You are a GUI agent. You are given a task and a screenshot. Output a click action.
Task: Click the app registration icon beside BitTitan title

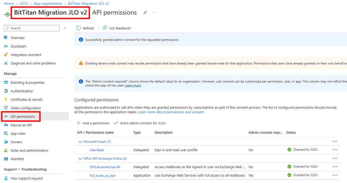pyautogui.click(x=7, y=15)
